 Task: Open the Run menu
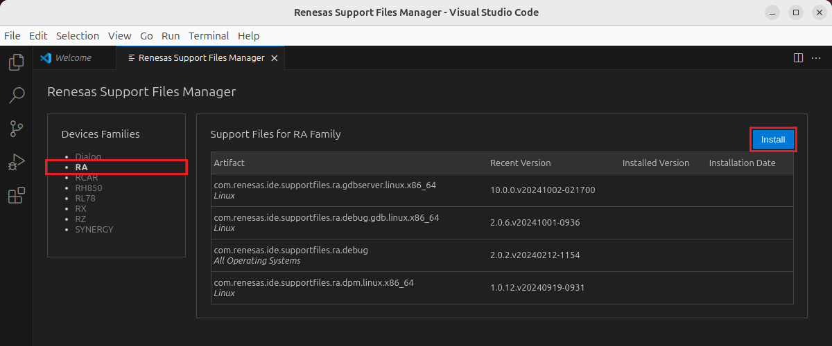171,36
